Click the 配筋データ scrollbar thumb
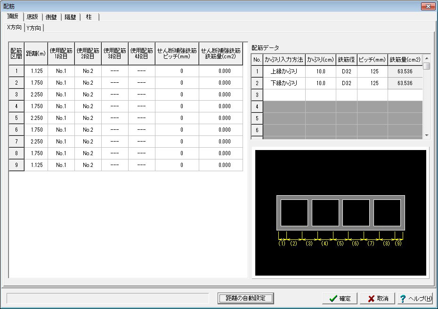 click(x=427, y=66)
